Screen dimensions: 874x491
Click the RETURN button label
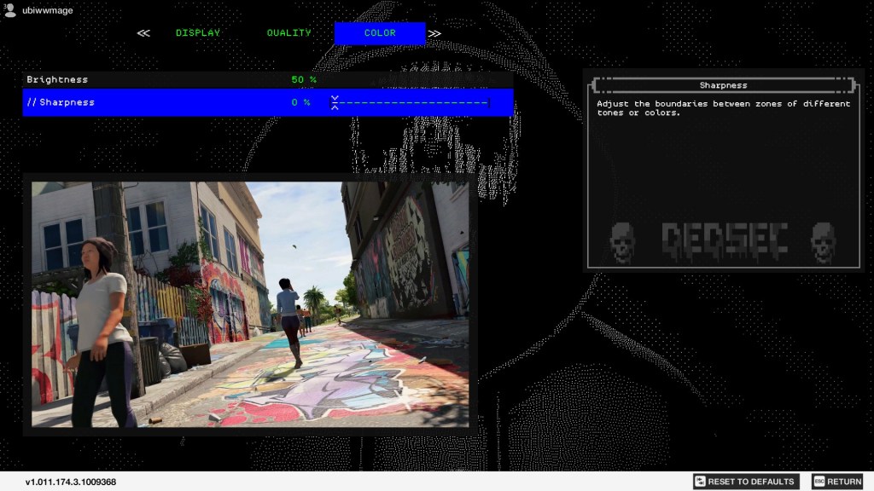pos(844,482)
